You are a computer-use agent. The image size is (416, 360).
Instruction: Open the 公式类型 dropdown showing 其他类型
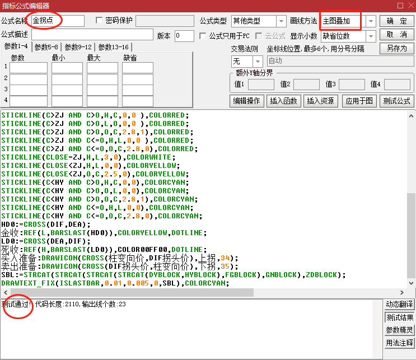[259, 21]
